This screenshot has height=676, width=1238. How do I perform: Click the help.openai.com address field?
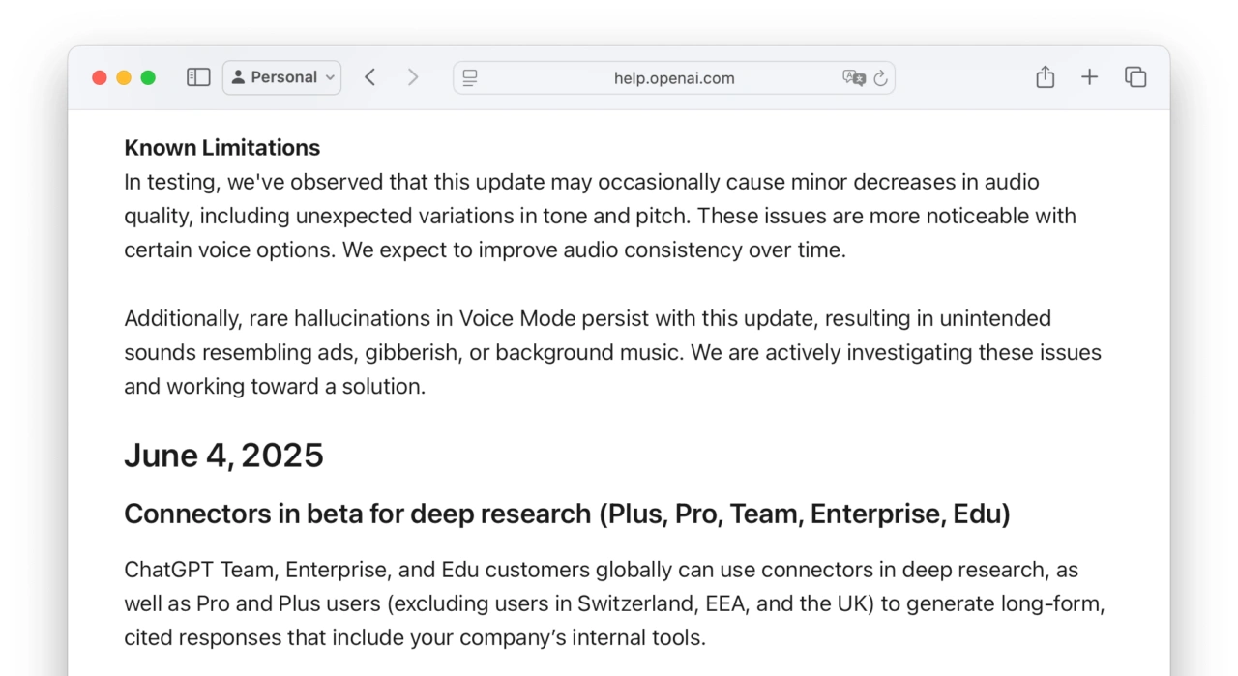pyautogui.click(x=673, y=78)
